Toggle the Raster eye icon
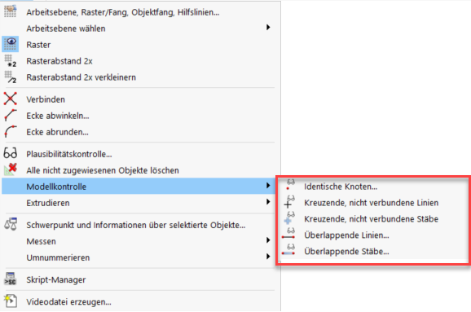The image size is (471, 312). (x=11, y=44)
